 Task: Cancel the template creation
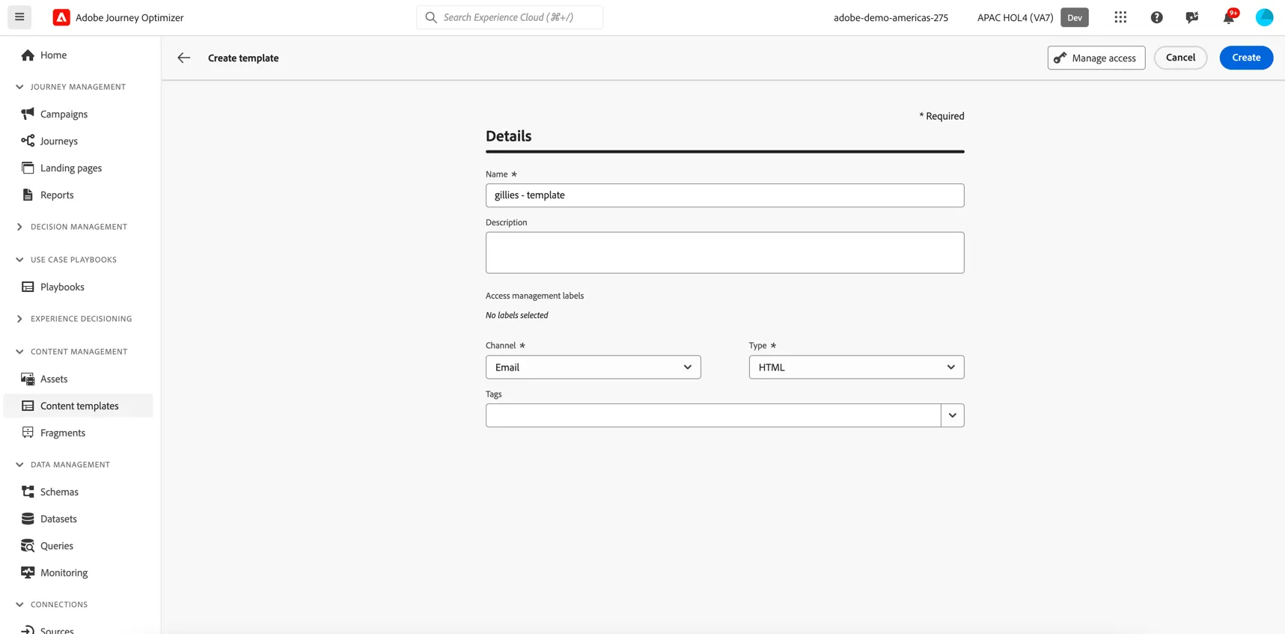(1180, 58)
